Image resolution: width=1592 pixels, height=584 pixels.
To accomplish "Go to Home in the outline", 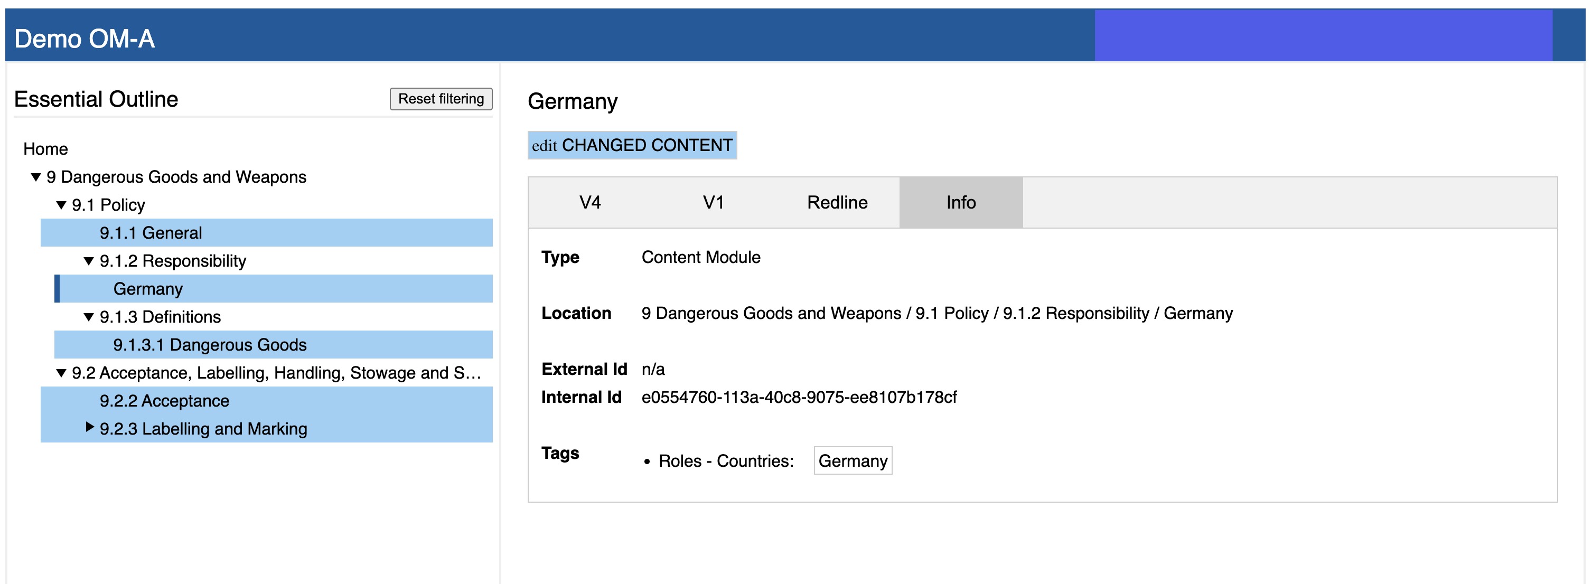I will click(x=46, y=149).
